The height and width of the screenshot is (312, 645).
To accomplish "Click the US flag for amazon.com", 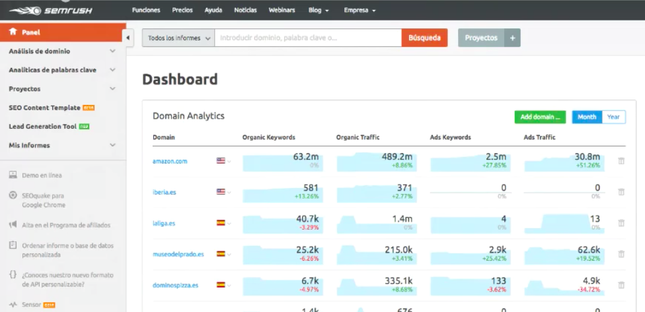I will tap(221, 160).
